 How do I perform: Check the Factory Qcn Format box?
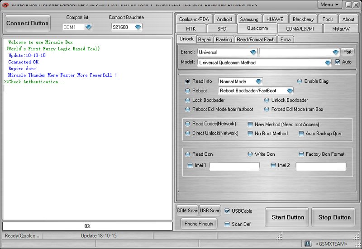pyautogui.click(x=301, y=154)
